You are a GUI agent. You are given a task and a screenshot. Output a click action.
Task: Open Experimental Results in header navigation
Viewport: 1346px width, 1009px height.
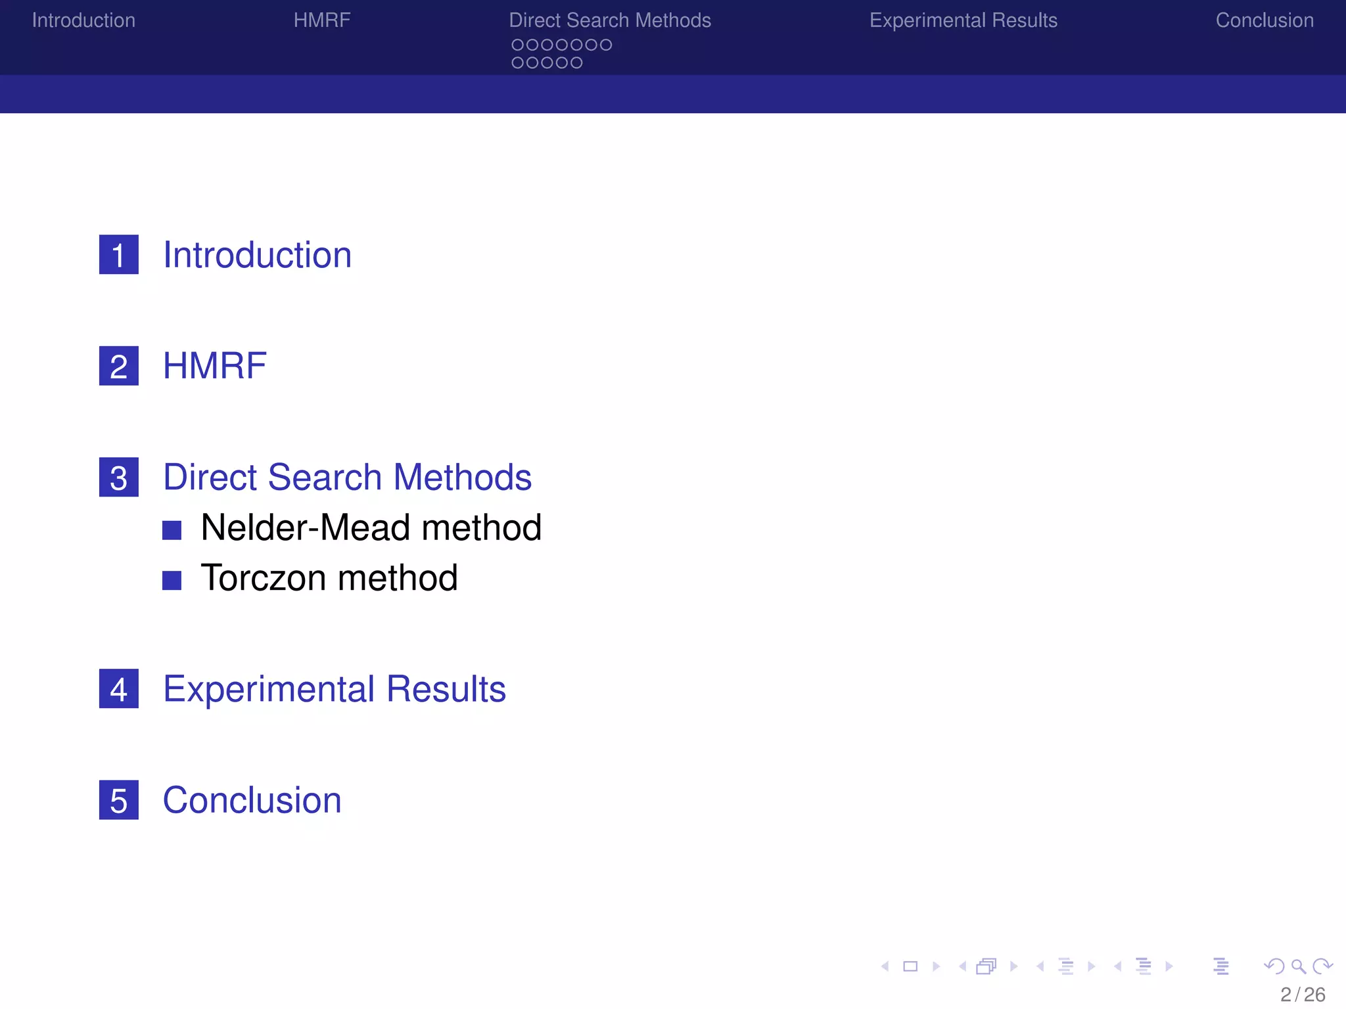click(963, 20)
